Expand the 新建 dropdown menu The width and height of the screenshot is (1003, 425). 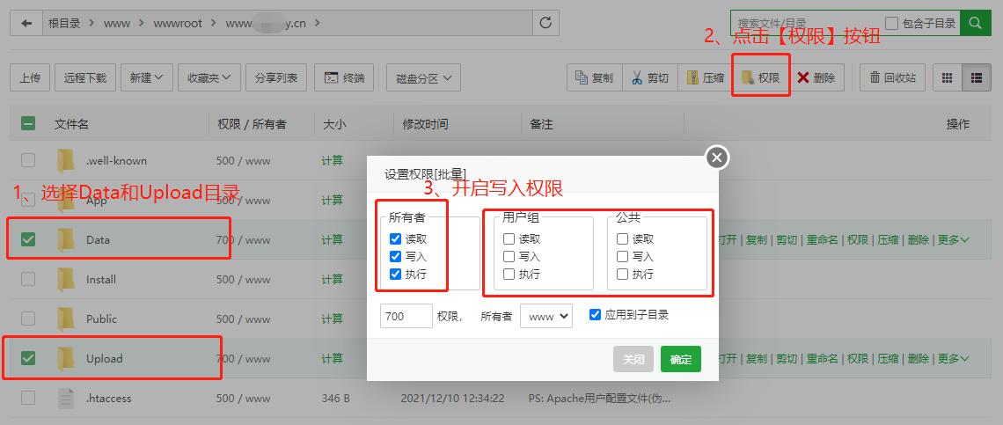[x=145, y=77]
